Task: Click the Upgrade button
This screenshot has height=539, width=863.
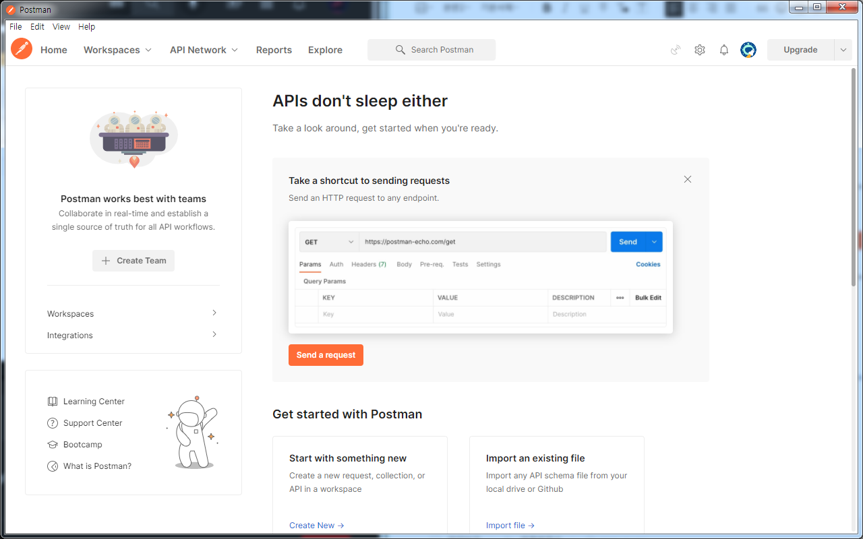Action: (x=800, y=50)
